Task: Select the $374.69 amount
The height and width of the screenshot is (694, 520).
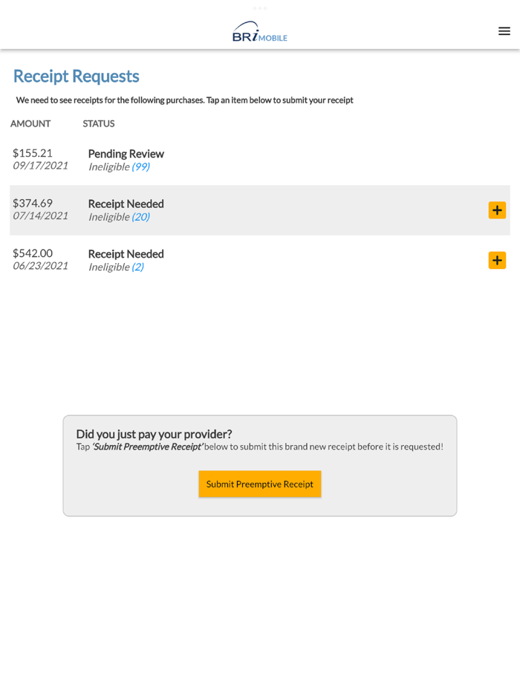Action: pos(33,203)
